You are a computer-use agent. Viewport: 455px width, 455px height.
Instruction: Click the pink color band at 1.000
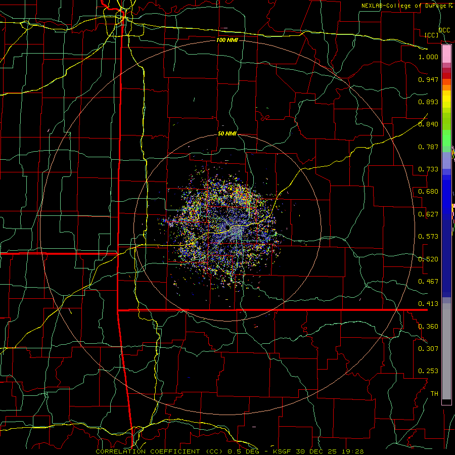446,54
